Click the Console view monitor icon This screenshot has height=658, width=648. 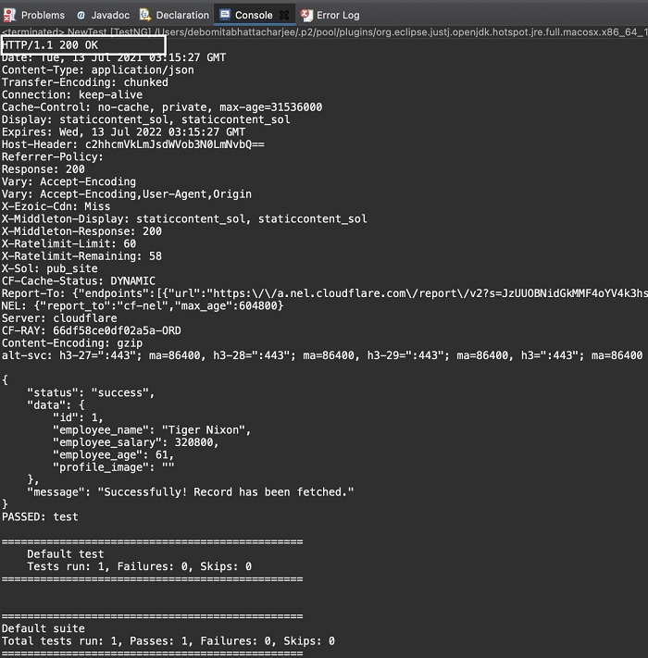coord(224,15)
